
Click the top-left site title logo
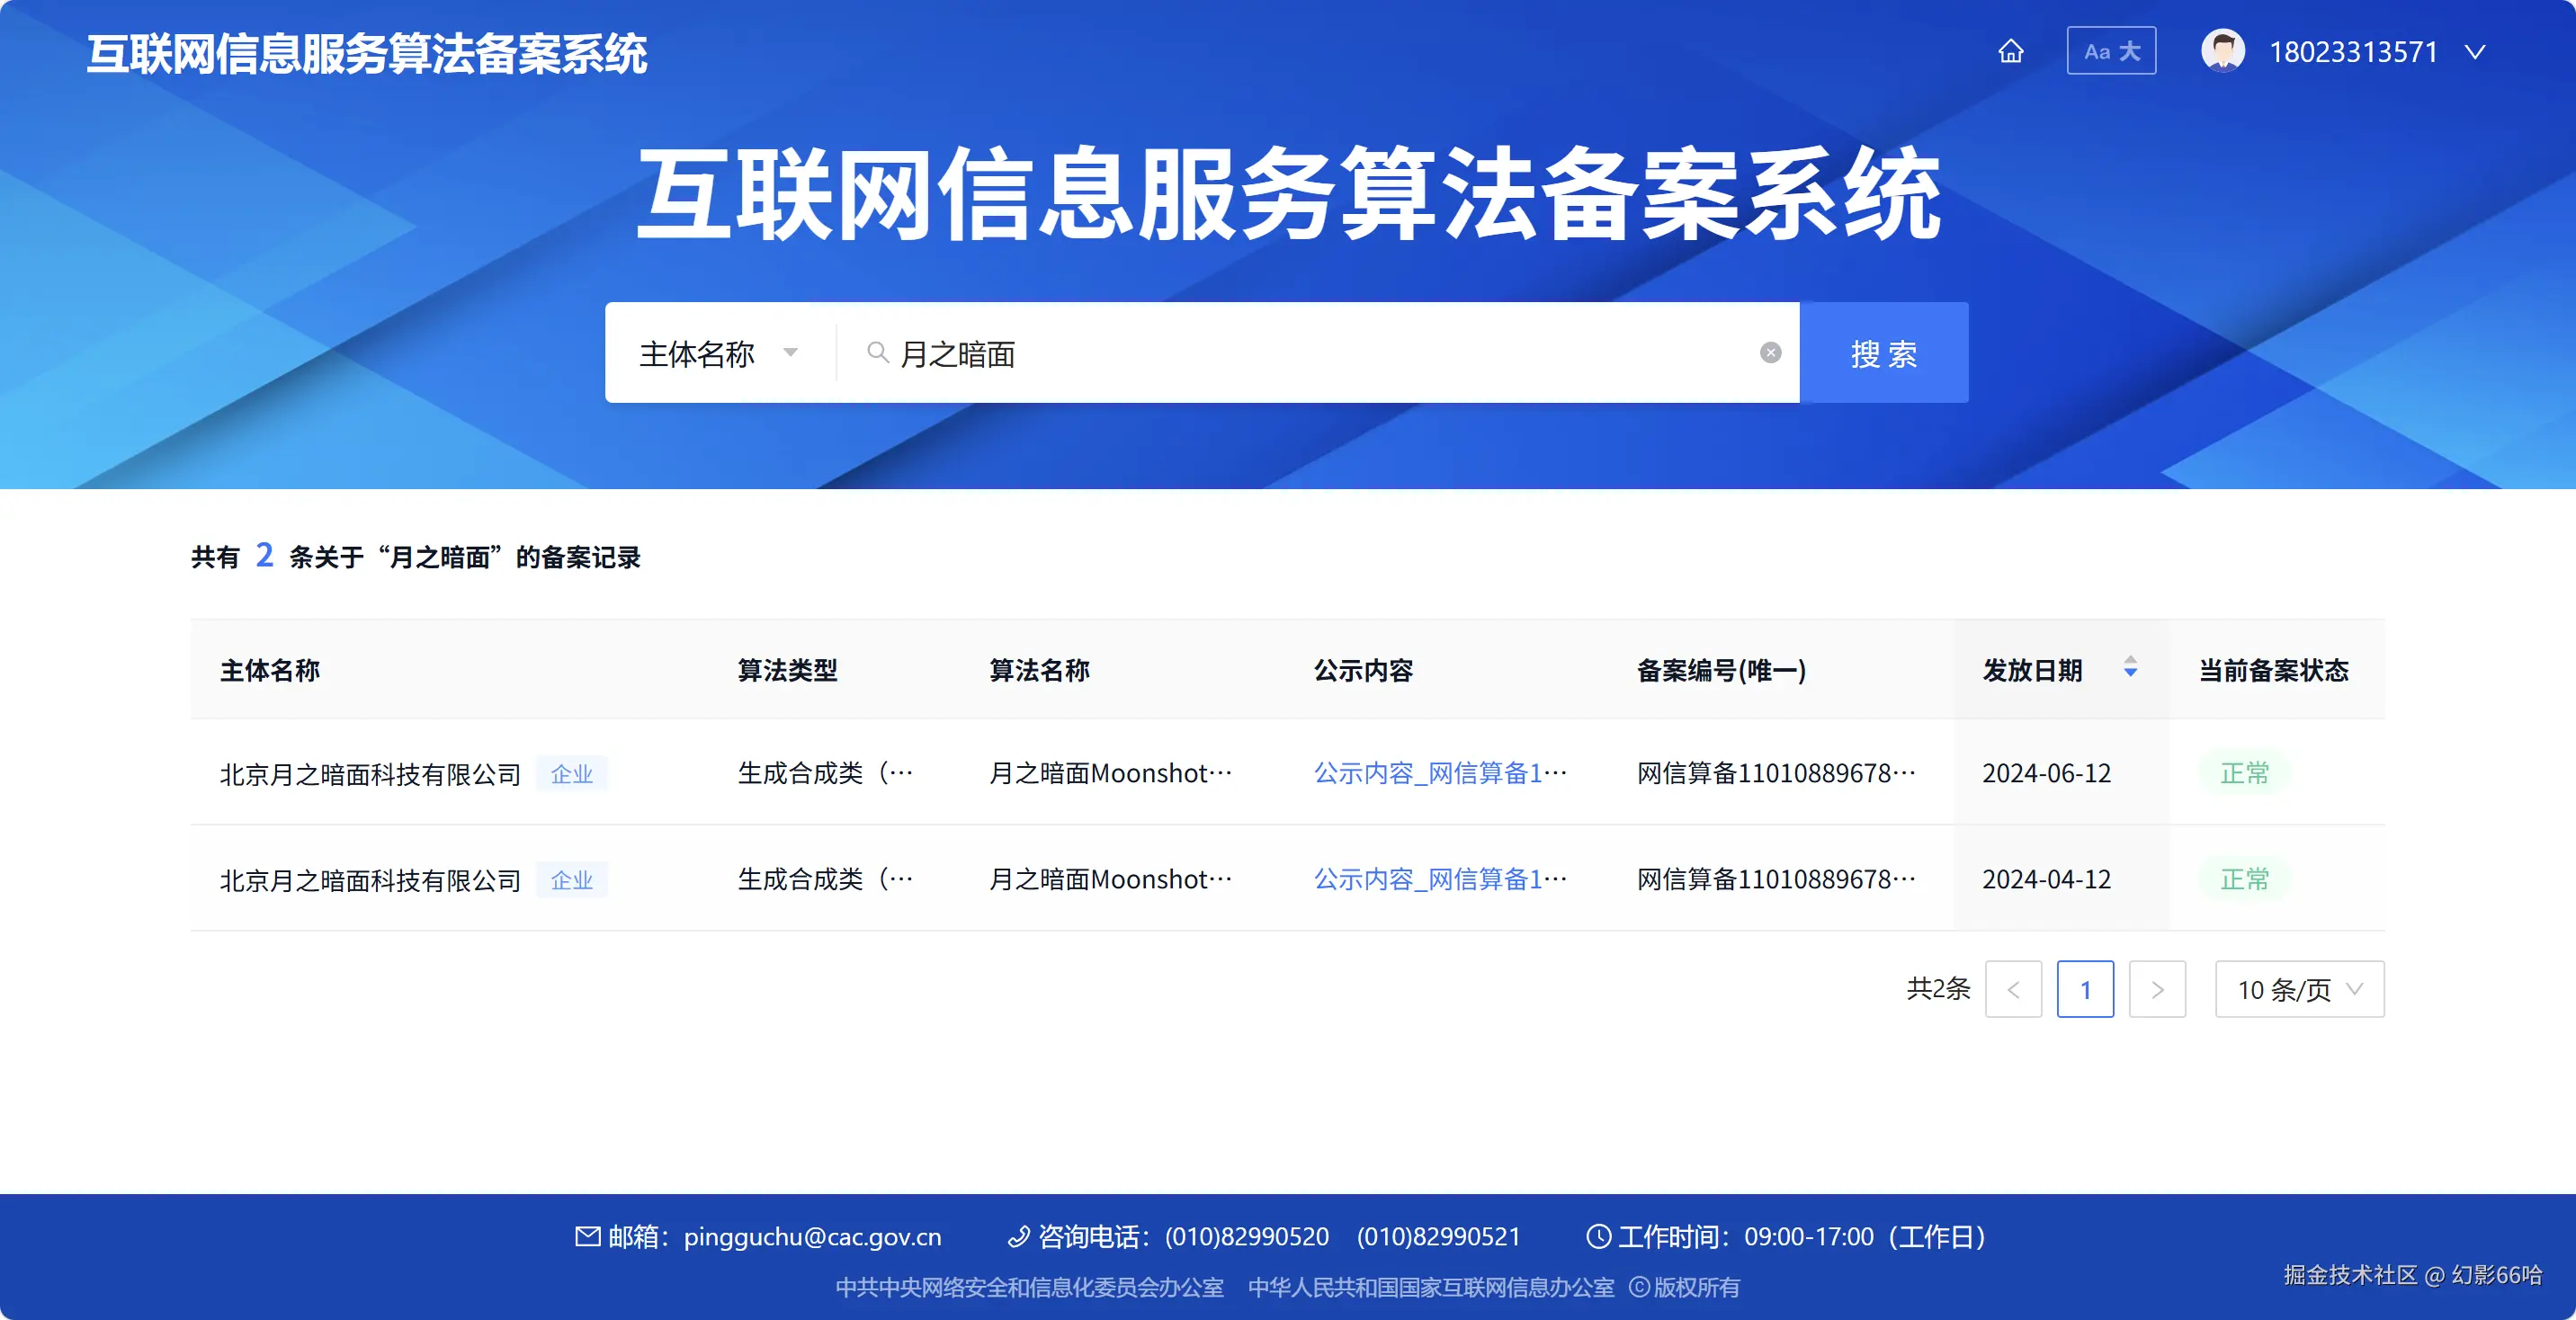(x=367, y=54)
